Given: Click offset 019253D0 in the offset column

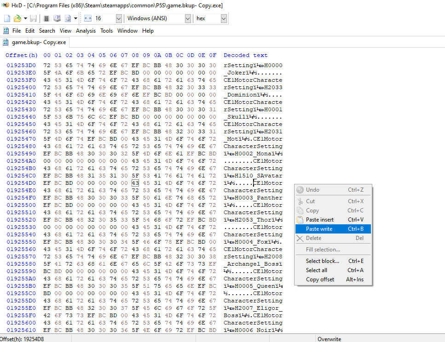Looking at the screenshot, I should (x=21, y=66).
